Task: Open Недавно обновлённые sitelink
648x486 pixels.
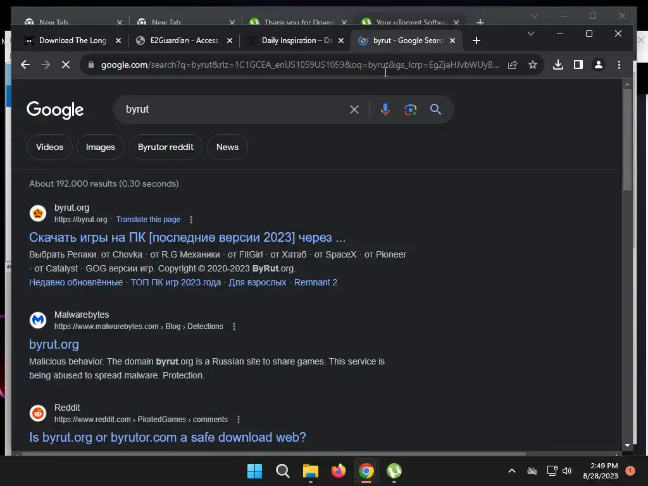Action: (76, 282)
